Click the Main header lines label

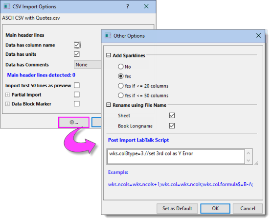pyautogui.click(x=25, y=35)
